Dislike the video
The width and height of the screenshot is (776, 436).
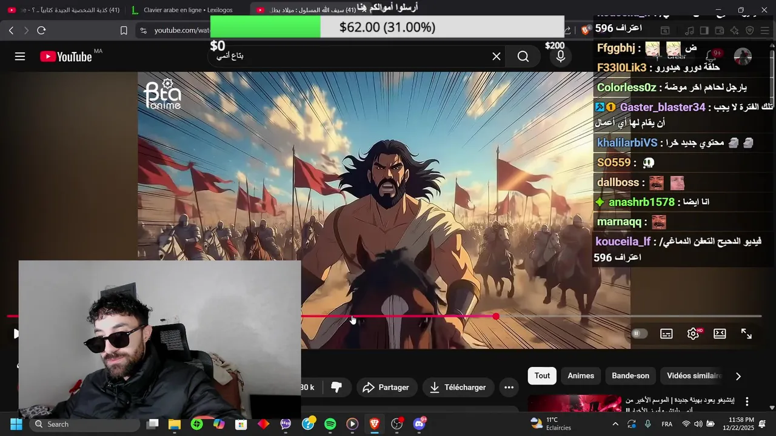(336, 388)
